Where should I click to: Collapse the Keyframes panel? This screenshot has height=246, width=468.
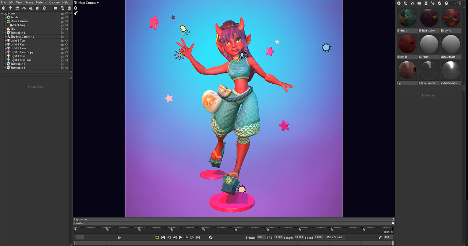[393, 219]
